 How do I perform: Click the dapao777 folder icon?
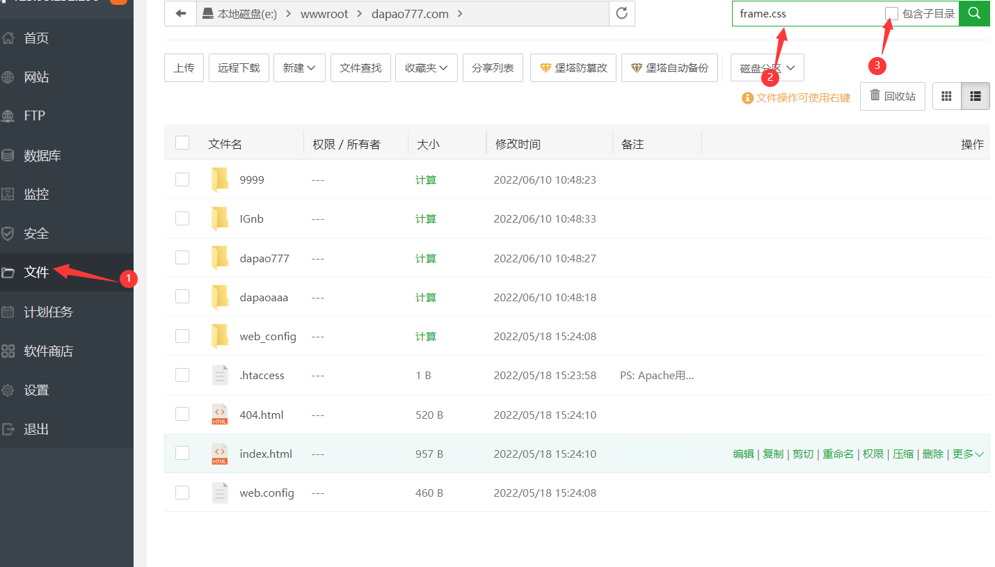220,258
